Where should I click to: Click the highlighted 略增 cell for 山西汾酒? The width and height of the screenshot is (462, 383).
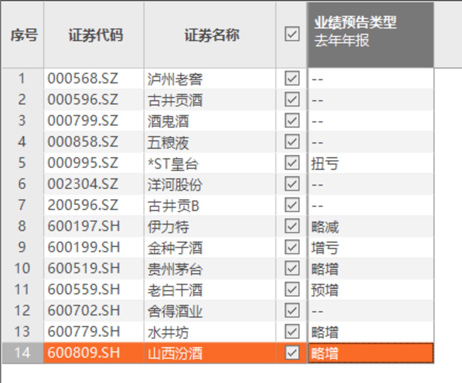(x=371, y=353)
